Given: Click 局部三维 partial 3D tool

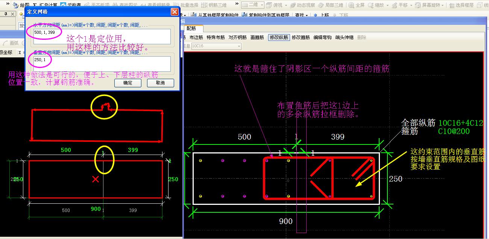Looking at the screenshot, I should pos(331,5).
